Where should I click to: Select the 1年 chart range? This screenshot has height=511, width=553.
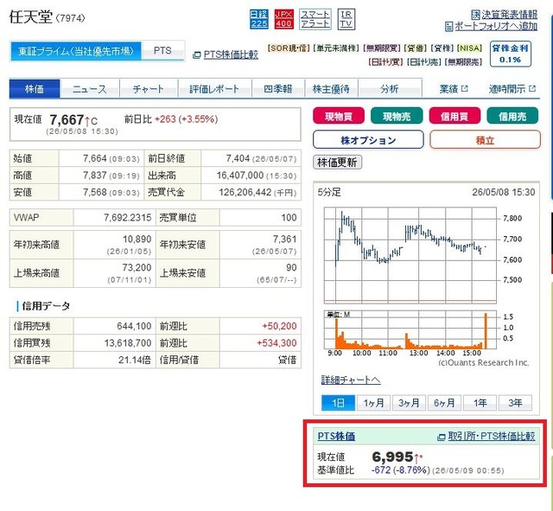(x=480, y=403)
